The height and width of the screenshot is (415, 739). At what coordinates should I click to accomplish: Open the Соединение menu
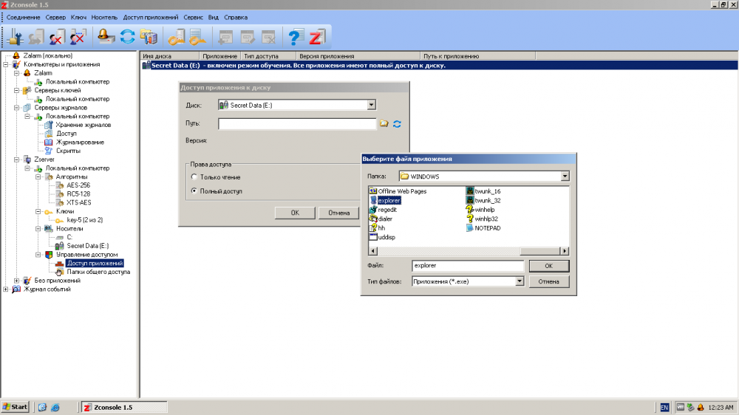(x=23, y=18)
